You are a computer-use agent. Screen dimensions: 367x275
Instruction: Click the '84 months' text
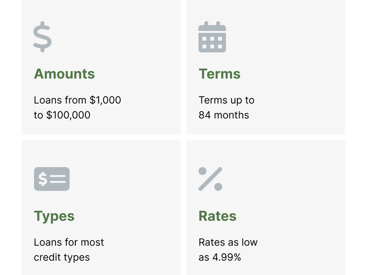[224, 115]
